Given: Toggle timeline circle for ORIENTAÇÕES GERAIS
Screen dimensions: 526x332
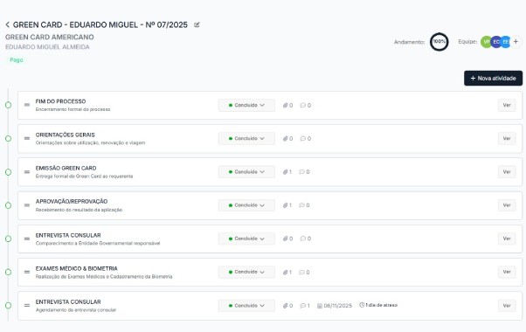Looking at the screenshot, I should click(x=9, y=139).
